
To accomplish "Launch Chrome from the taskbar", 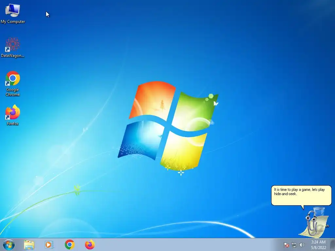I will coord(70,244).
